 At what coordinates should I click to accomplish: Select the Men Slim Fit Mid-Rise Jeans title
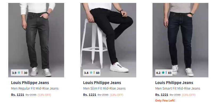104,89
